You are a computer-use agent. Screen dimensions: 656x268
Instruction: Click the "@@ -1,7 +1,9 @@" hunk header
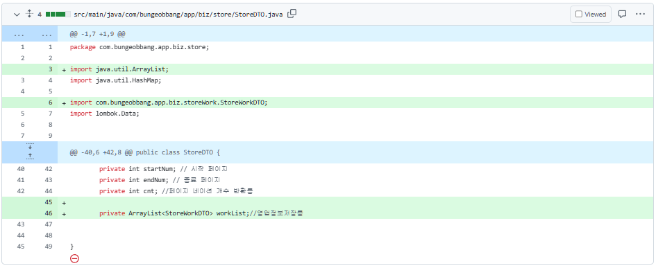[98, 34]
